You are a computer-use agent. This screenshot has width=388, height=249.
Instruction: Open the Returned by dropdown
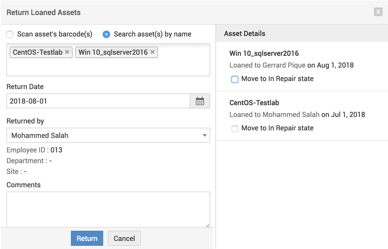click(108, 135)
